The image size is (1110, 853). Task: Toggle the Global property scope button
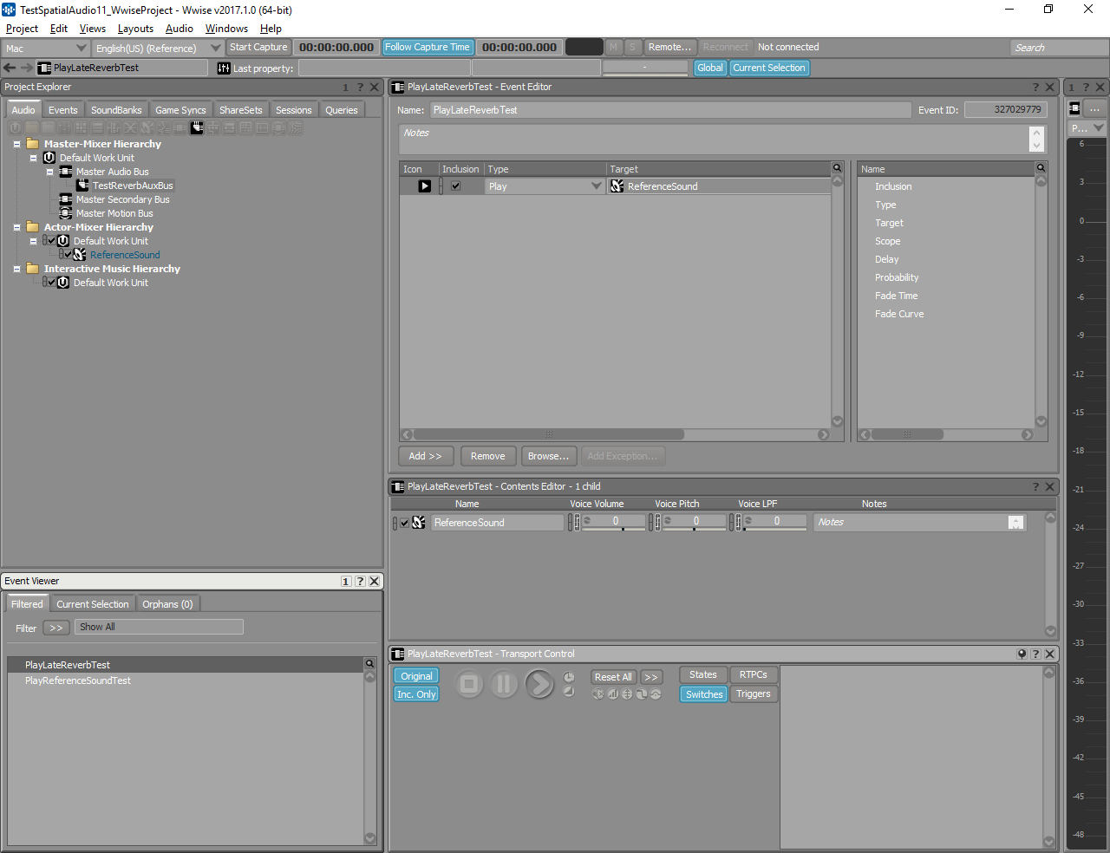[x=709, y=68]
